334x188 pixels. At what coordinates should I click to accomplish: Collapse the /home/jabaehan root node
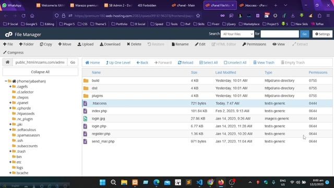6,81
